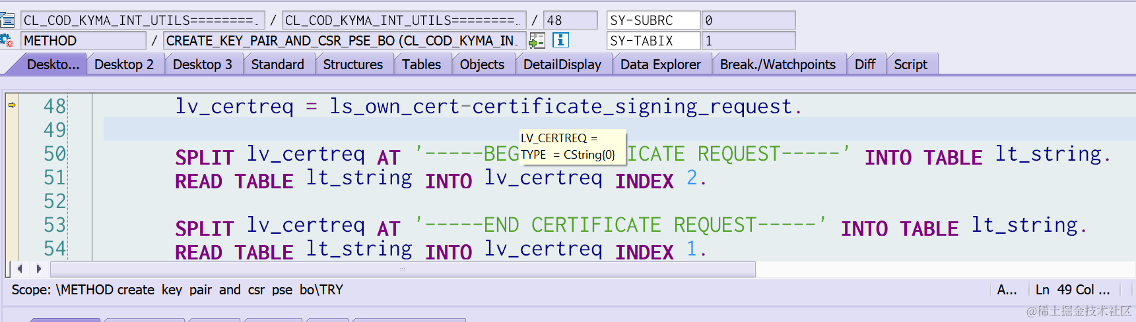Click the Scope text in the status bar
Screen dimensions: 1136x322
(x=178, y=290)
